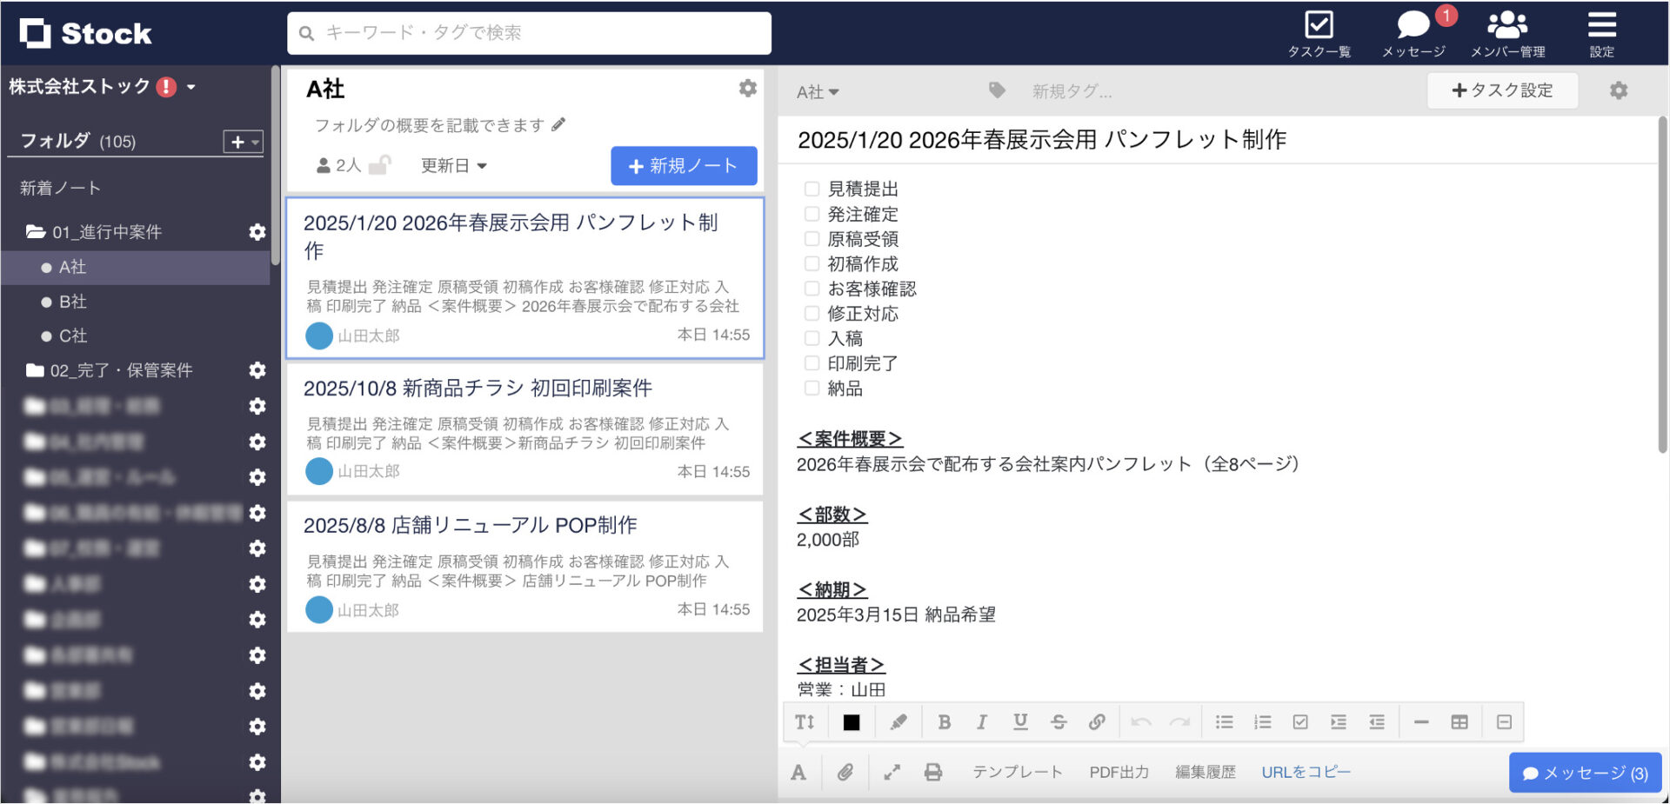Viewport: 1670px width, 804px height.
Task: Create a note with 新規ノート button
Action: tap(684, 165)
